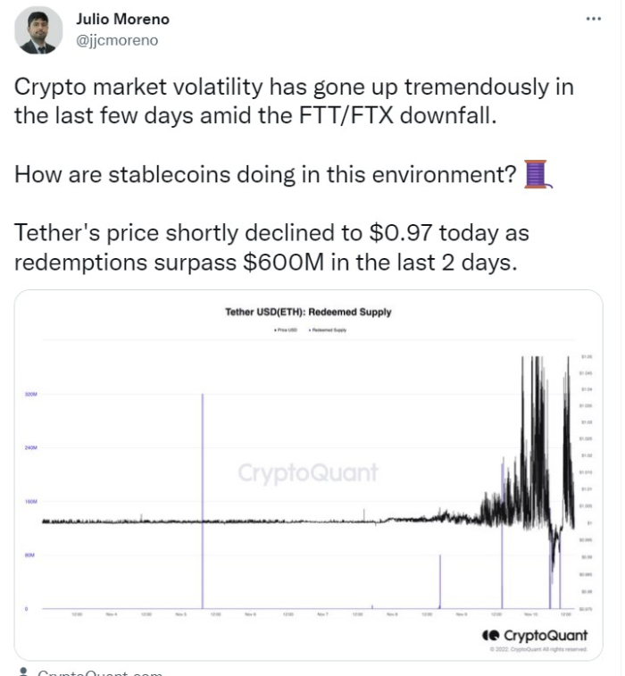The image size is (625, 676).
Task: Click the Nov 7 date label on the x-axis
Action: point(323,613)
